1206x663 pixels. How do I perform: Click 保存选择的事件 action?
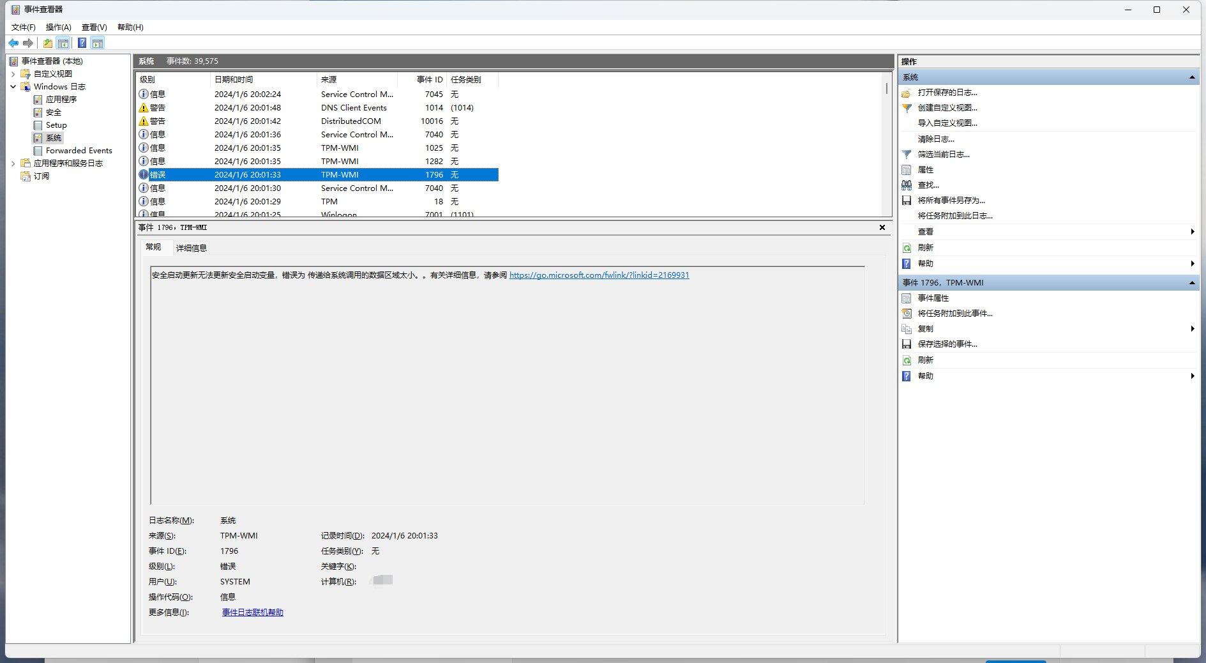947,344
